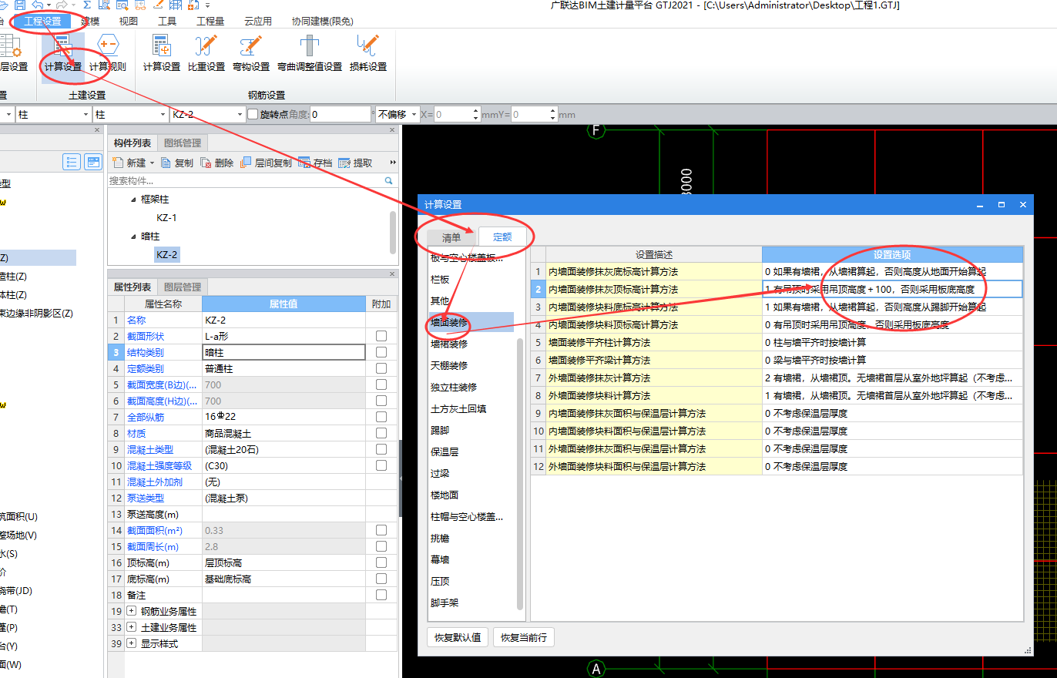Open 比重设置 ribbon tool
The height and width of the screenshot is (678, 1057).
pyautogui.click(x=206, y=53)
